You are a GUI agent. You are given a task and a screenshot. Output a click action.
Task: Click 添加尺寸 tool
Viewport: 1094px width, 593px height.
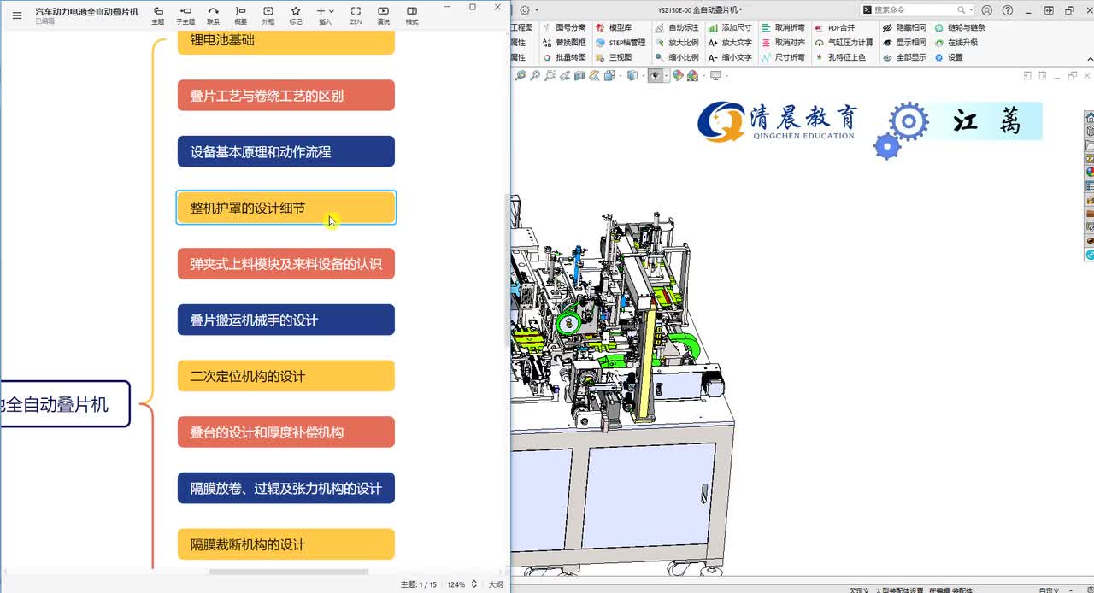[730, 27]
